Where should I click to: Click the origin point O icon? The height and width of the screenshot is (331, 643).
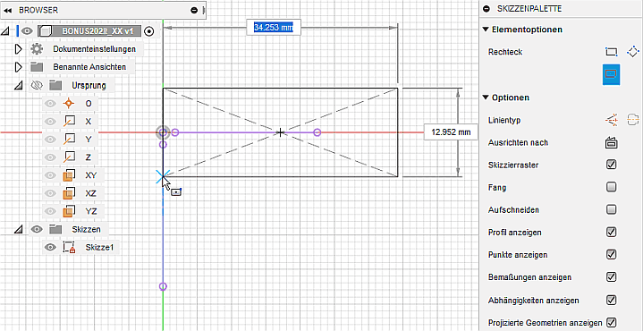pyautogui.click(x=69, y=104)
